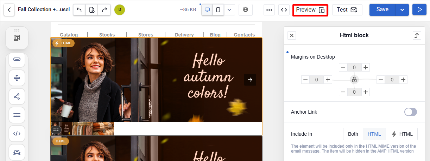The image size is (430, 161).
Task: Select the carousel block in the sidebar
Action: click(17, 152)
